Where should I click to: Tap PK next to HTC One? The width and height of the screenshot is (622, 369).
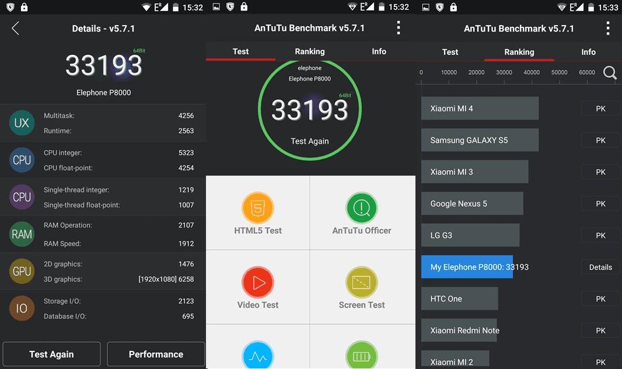[x=600, y=299]
